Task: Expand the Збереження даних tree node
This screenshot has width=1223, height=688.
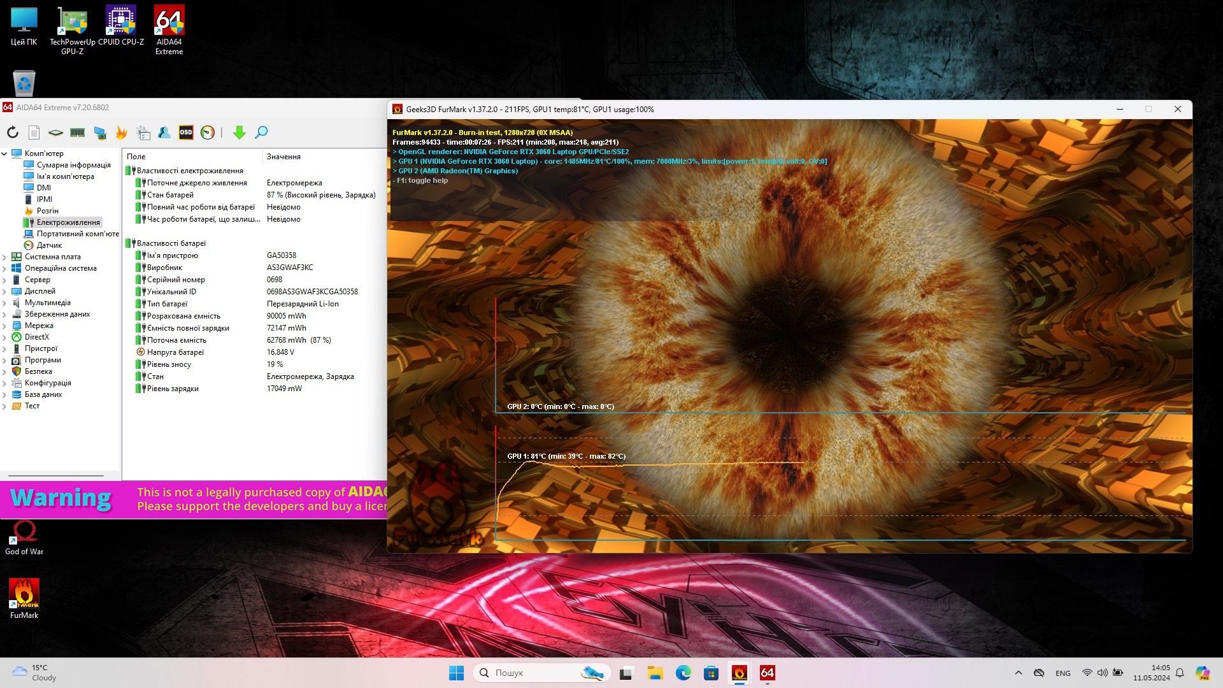Action: click(x=4, y=314)
